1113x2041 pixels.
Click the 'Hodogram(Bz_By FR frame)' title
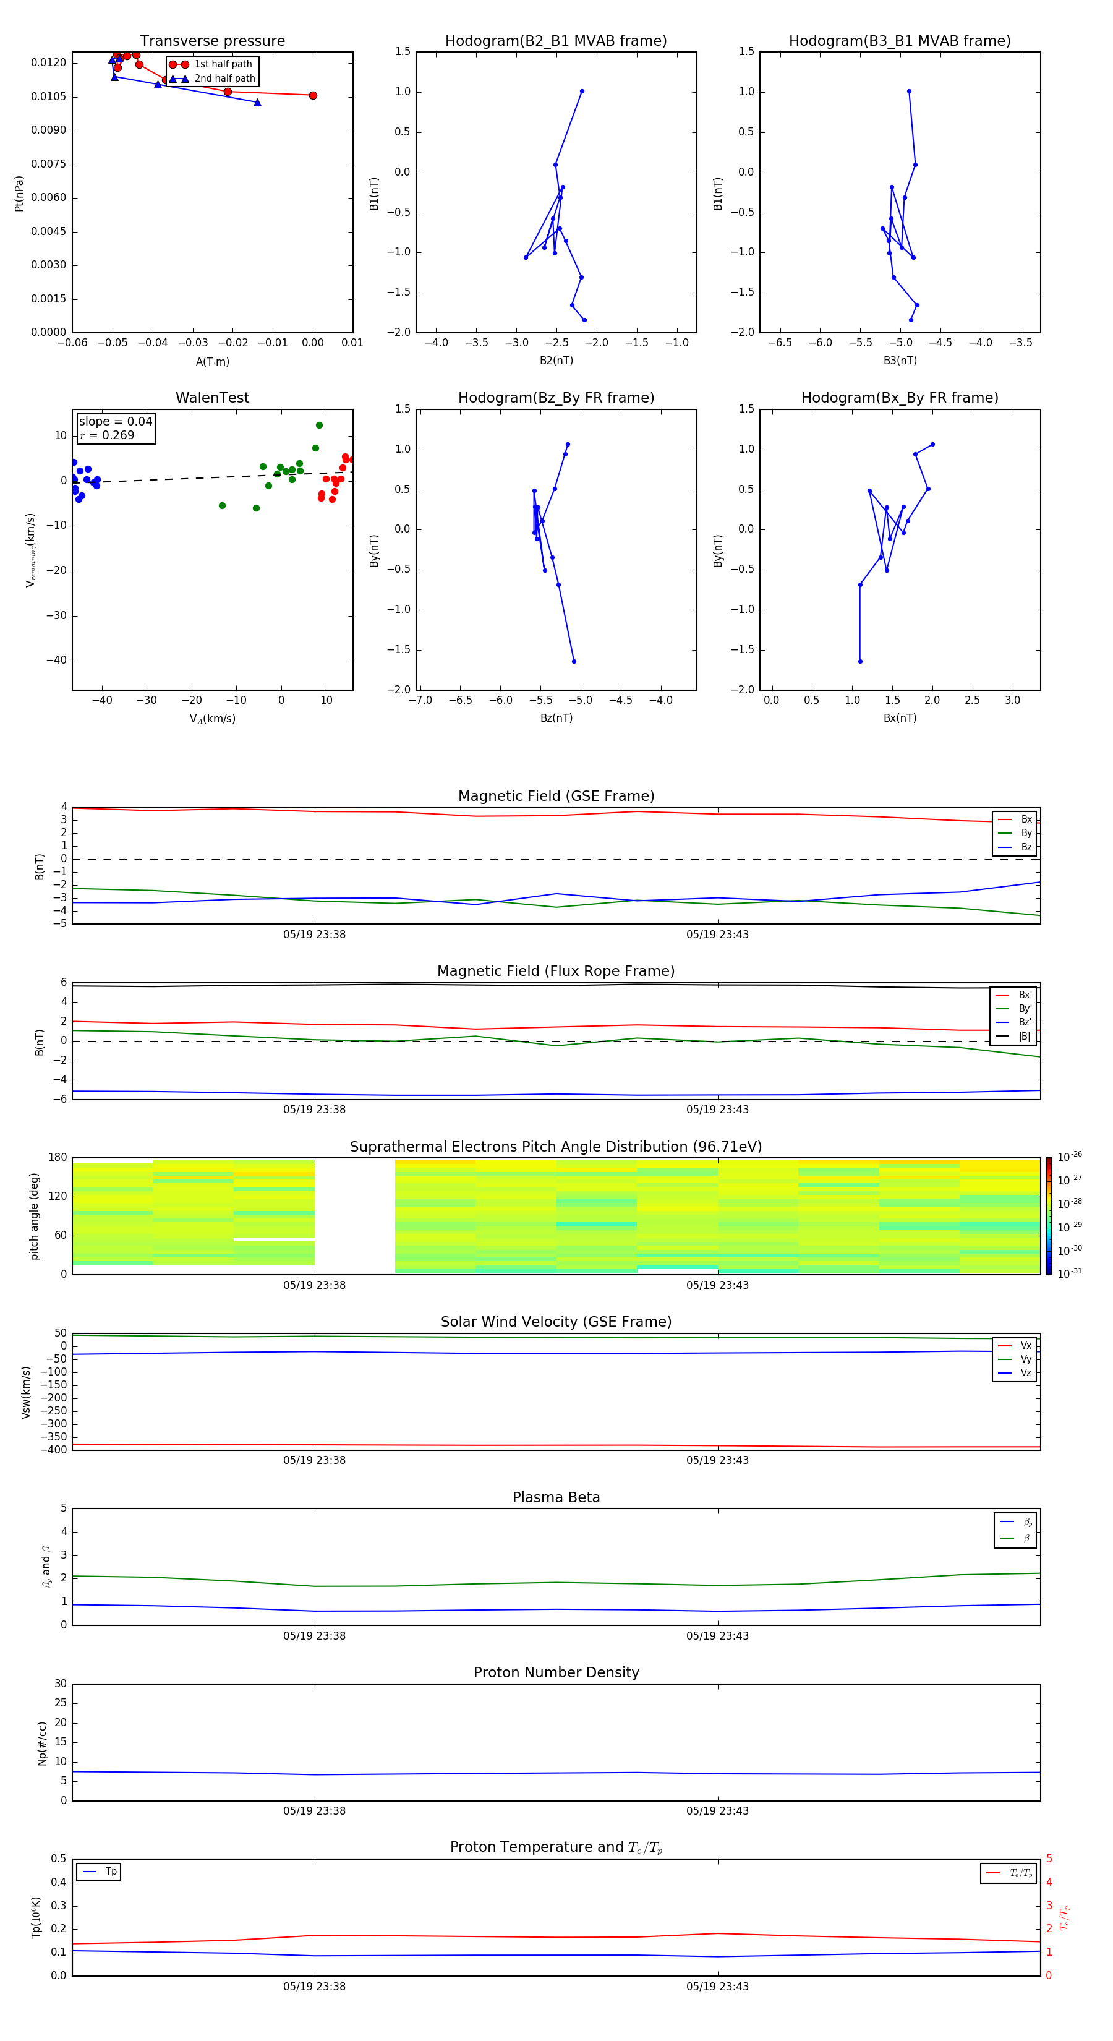(556, 398)
